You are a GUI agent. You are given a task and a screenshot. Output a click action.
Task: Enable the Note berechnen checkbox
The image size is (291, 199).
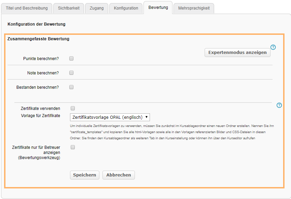point(71,73)
